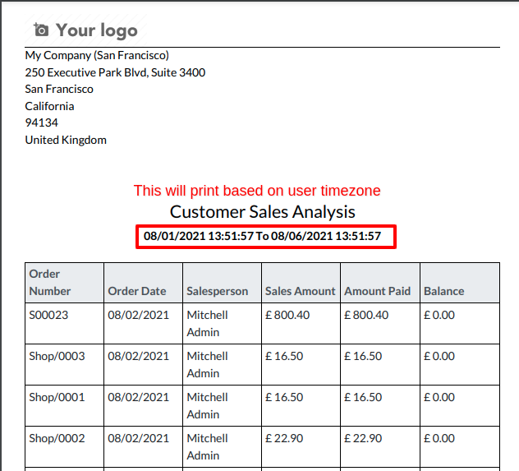Click the date range '08/01/2021 13:51:57 To 08/06/2021 13:51:57'
This screenshot has height=471, width=519.
pos(262,236)
